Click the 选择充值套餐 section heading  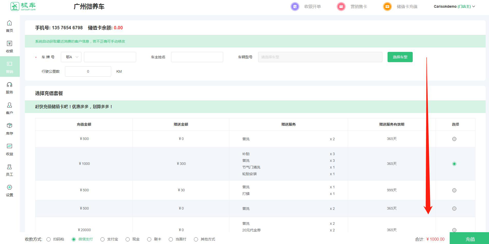(49, 93)
